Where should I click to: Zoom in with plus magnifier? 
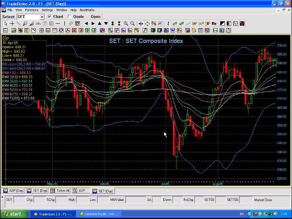126,24
